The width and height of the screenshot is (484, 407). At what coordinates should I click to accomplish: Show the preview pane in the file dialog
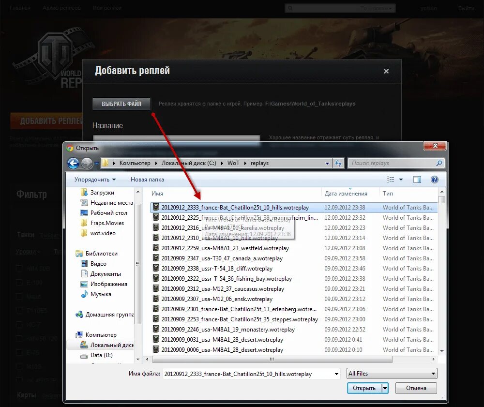[417, 179]
